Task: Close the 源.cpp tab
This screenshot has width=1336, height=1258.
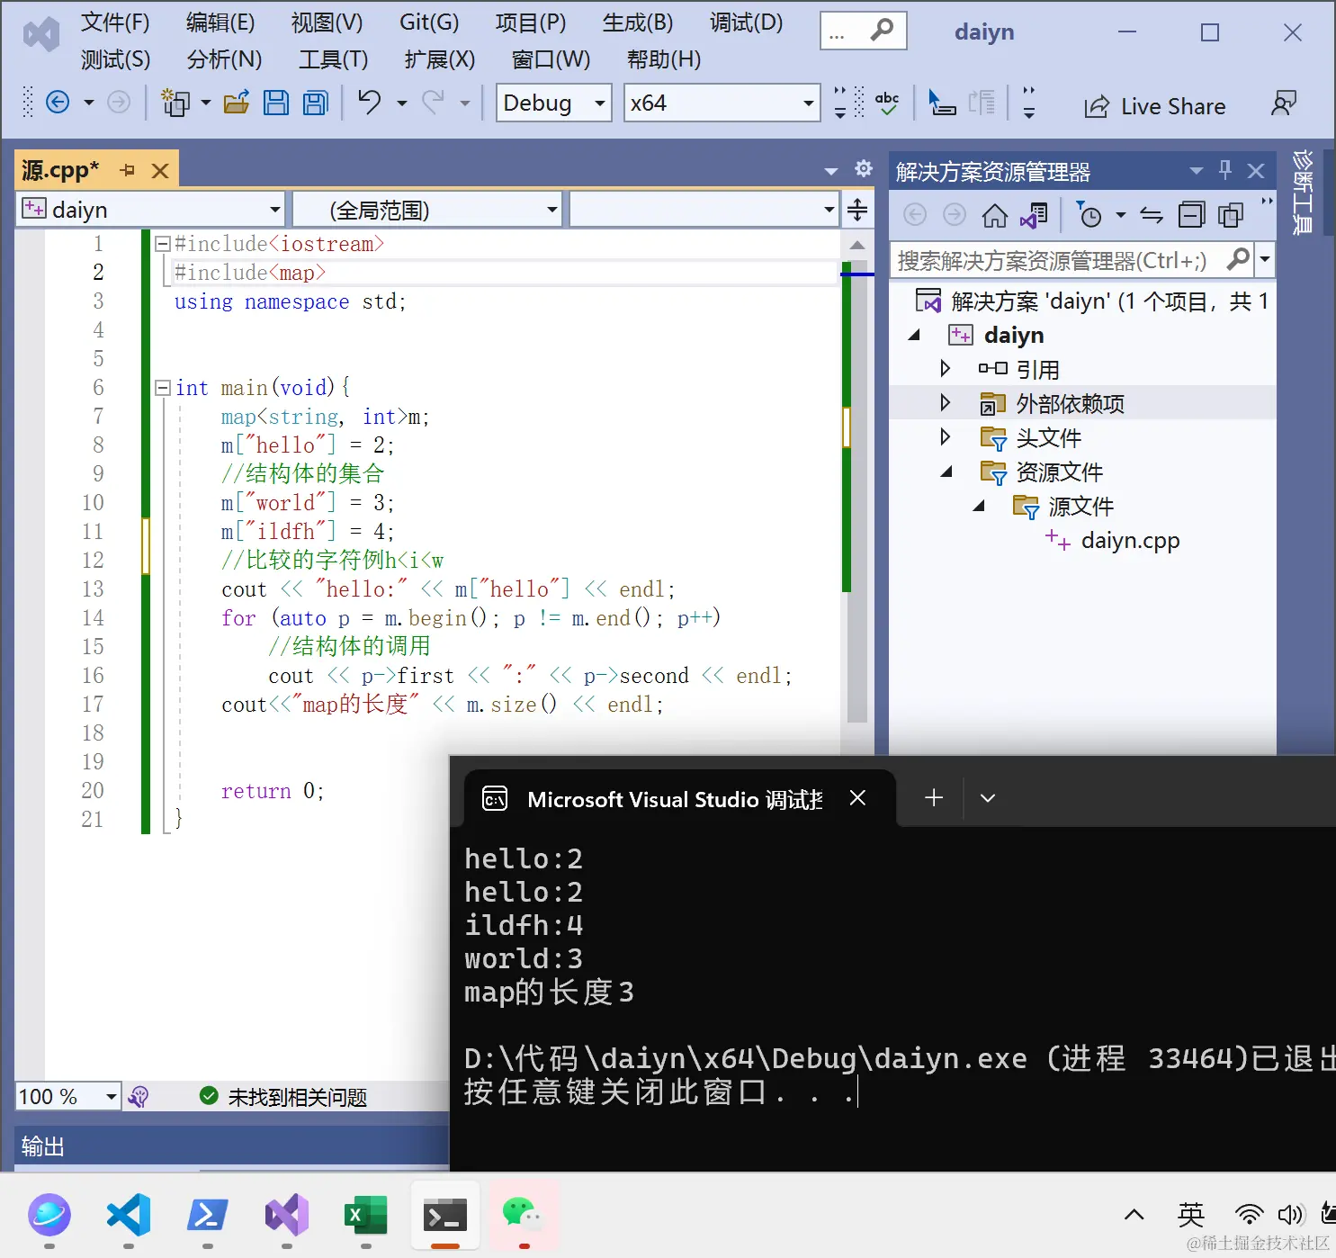Action: (160, 170)
